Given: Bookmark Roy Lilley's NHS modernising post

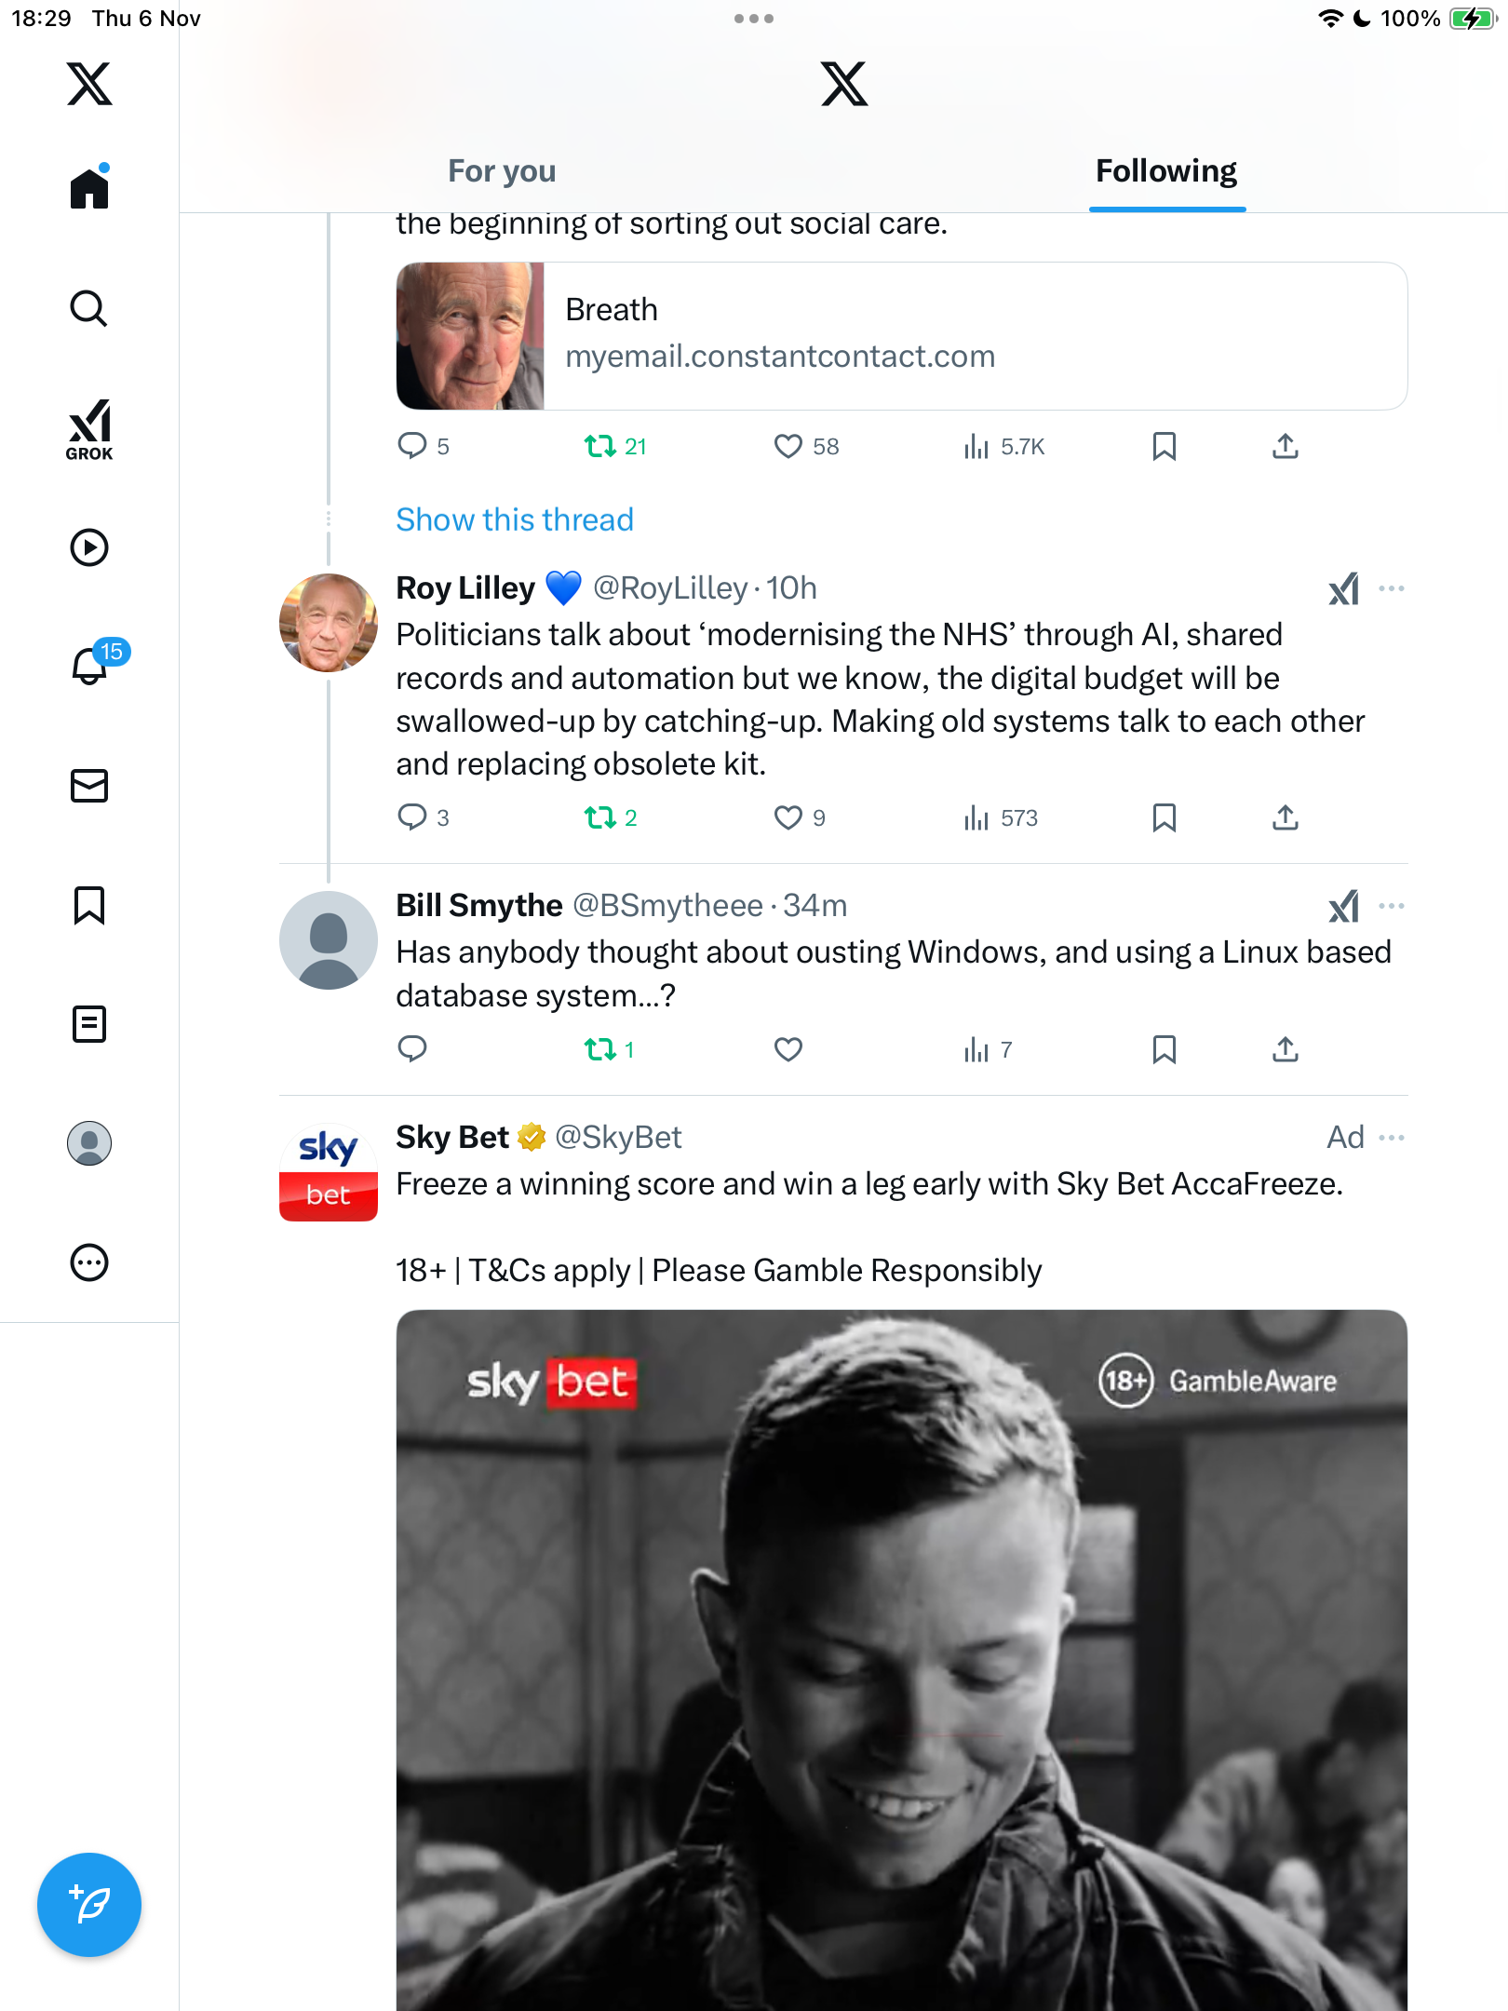Looking at the screenshot, I should [1164, 817].
